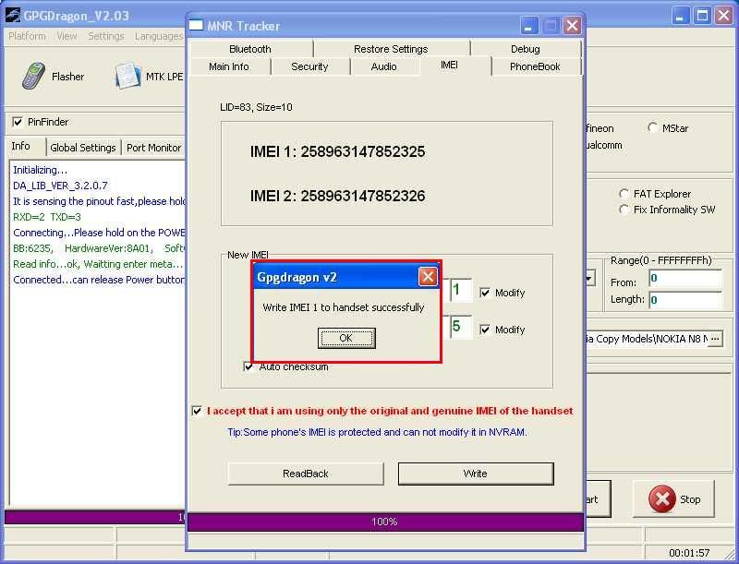
Task: Select the IMEI tab
Action: [449, 65]
